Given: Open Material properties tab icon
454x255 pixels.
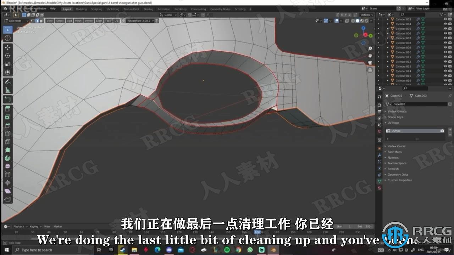Looking at the screenshot, I should (x=379, y=188).
